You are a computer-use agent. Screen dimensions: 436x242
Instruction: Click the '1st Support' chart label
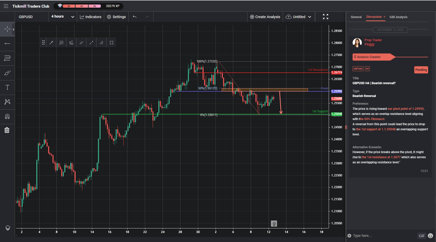tap(320, 111)
